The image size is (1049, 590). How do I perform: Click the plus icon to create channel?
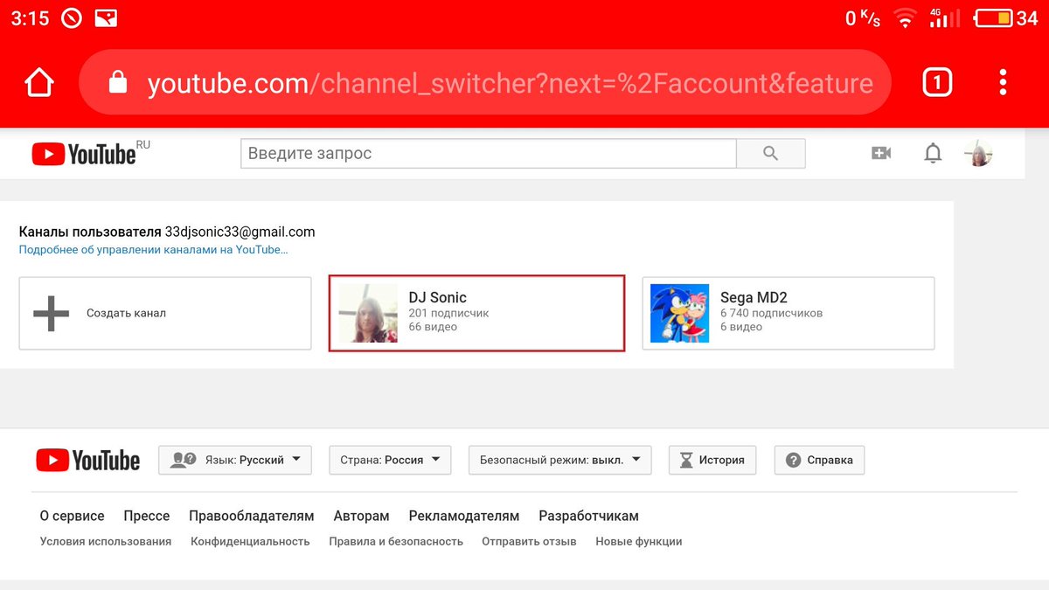[51, 313]
